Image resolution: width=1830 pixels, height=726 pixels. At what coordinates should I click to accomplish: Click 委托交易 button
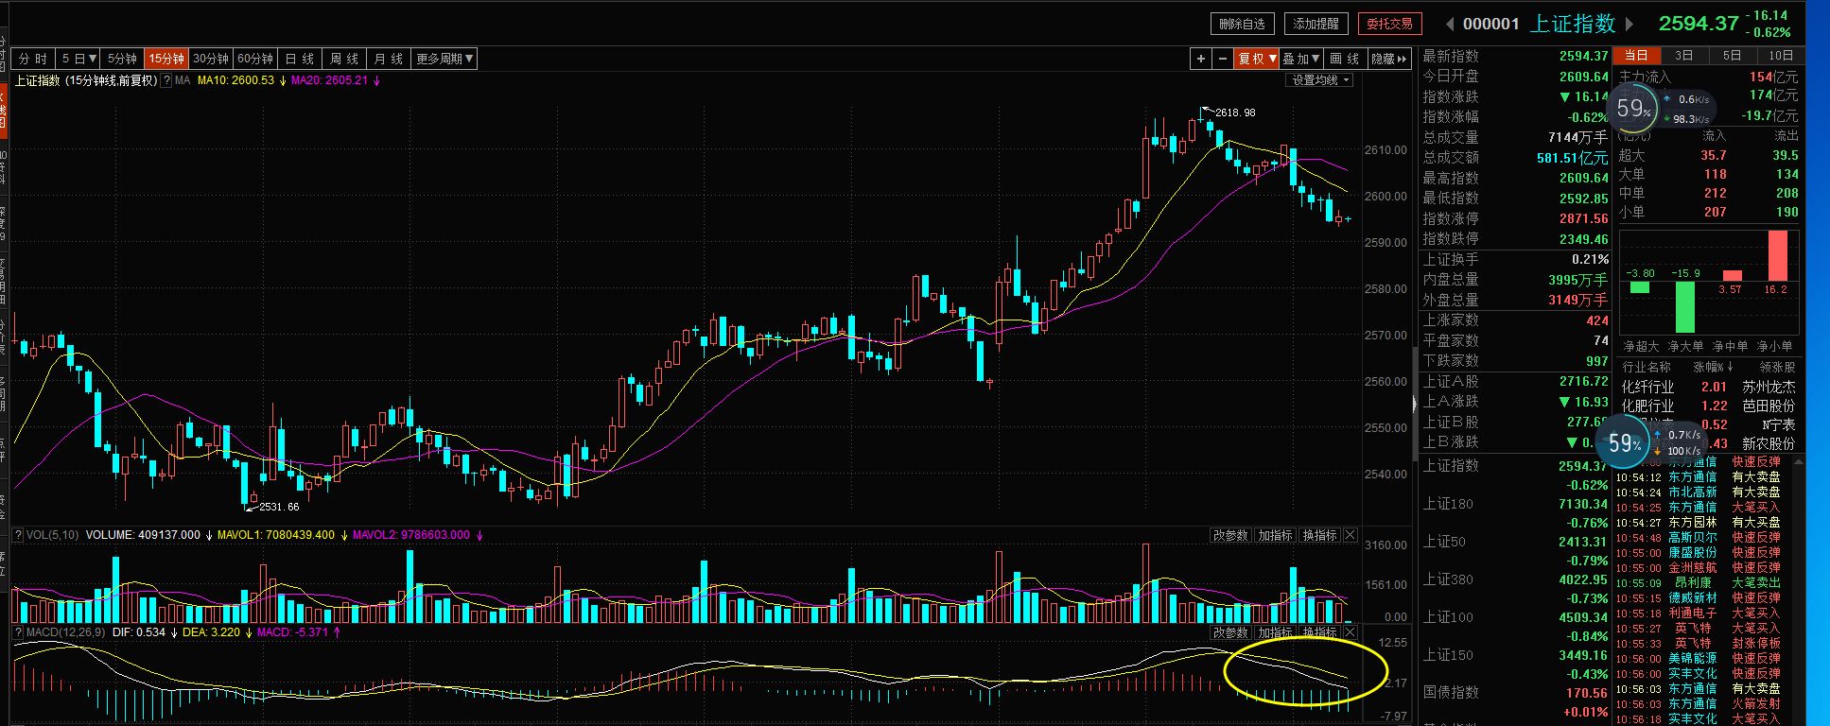[x=1389, y=24]
